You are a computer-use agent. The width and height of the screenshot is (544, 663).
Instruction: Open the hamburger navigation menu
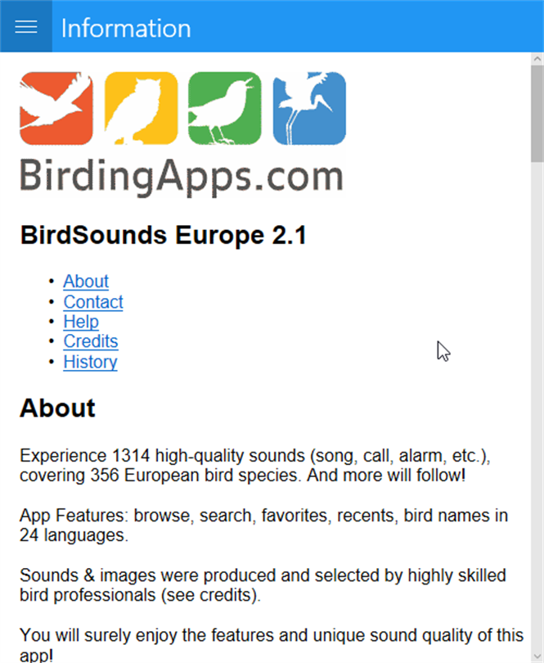pos(26,26)
